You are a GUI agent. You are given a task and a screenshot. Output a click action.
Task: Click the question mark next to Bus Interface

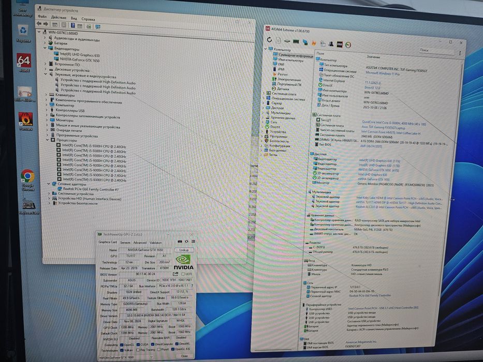[192, 286]
